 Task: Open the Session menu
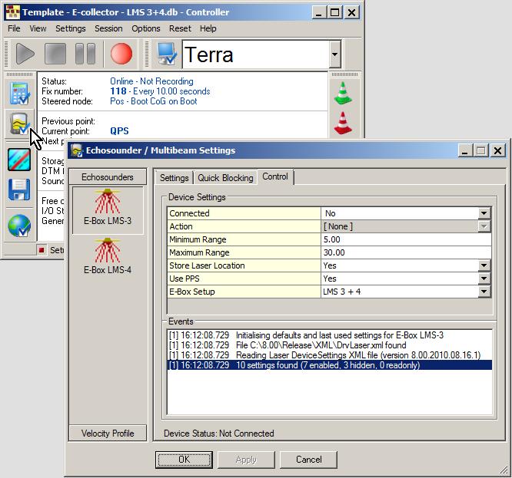pyautogui.click(x=108, y=28)
